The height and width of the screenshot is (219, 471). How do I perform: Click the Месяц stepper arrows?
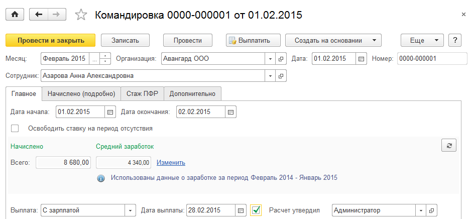point(105,59)
